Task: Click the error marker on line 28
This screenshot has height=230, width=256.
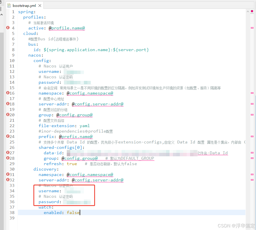Action: (x=8, y=158)
